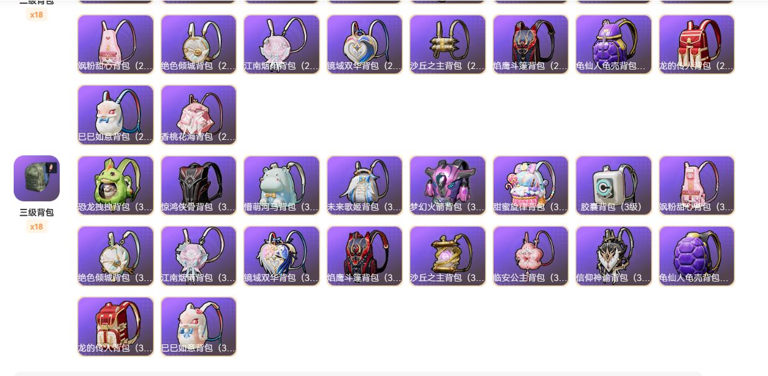
Task: Choose the 憨萌河马背包 hippo backpack
Action: pyautogui.click(x=282, y=185)
